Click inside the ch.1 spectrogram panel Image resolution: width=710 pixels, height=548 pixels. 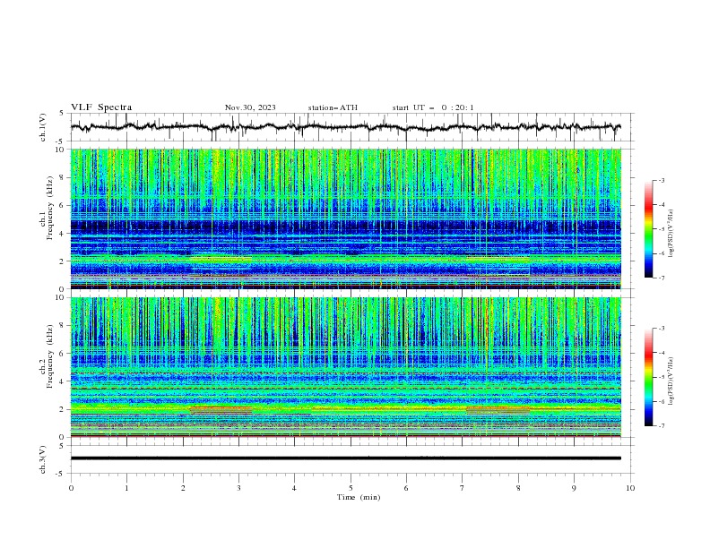point(345,218)
